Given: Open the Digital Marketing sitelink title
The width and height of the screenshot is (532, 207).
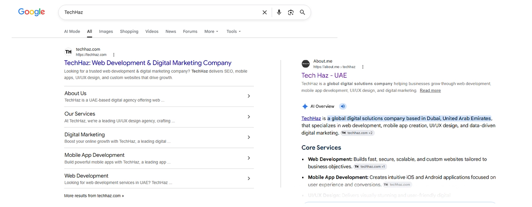Looking at the screenshot, I should click(x=84, y=135).
